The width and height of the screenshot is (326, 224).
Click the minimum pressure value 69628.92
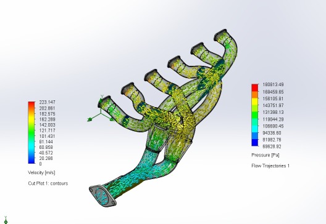click(272, 146)
